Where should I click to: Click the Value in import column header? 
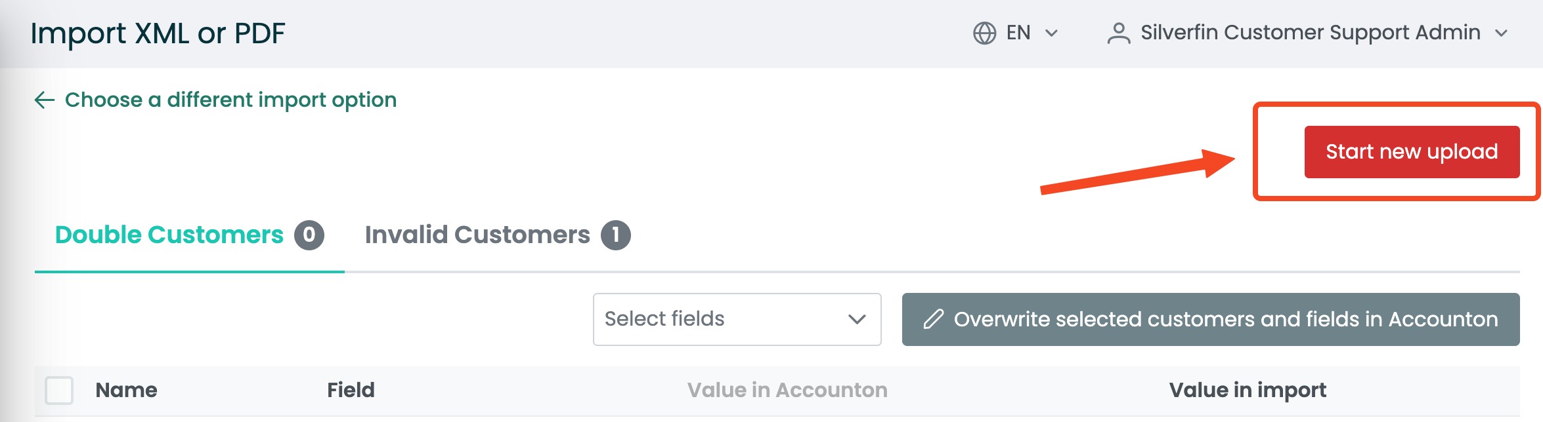pyautogui.click(x=1248, y=390)
